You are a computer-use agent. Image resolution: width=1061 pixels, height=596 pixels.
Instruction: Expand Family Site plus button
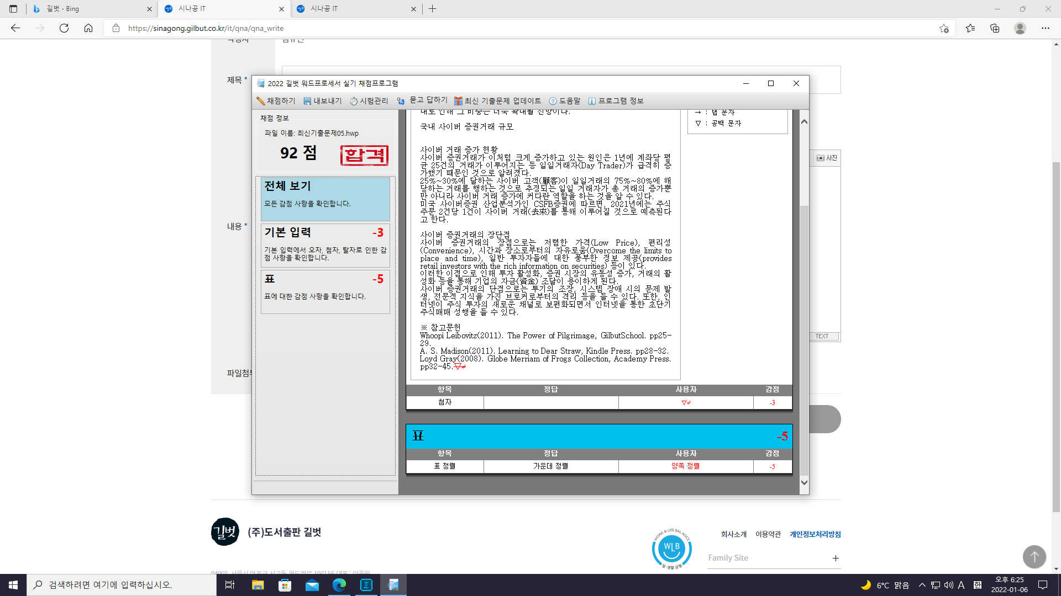tap(836, 558)
